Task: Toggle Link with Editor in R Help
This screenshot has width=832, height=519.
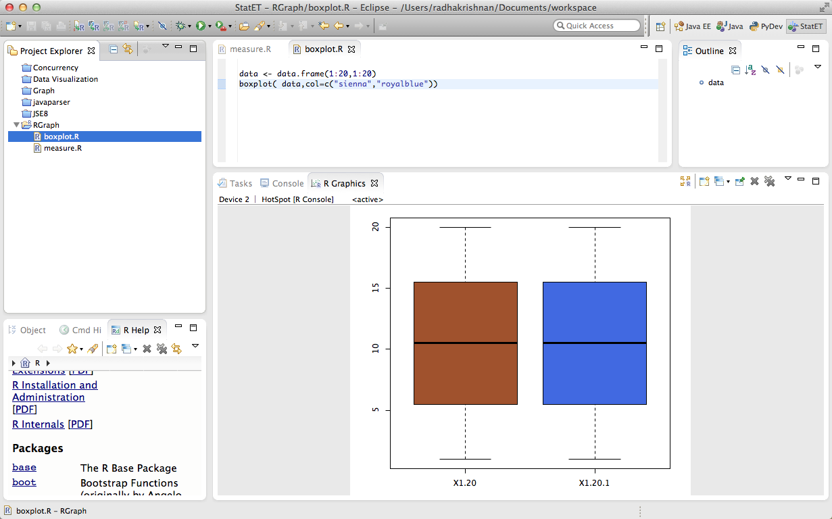Action: coord(176,349)
